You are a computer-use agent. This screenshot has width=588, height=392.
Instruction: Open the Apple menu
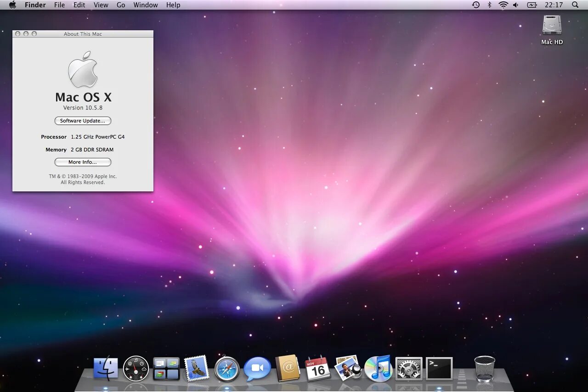click(12, 5)
